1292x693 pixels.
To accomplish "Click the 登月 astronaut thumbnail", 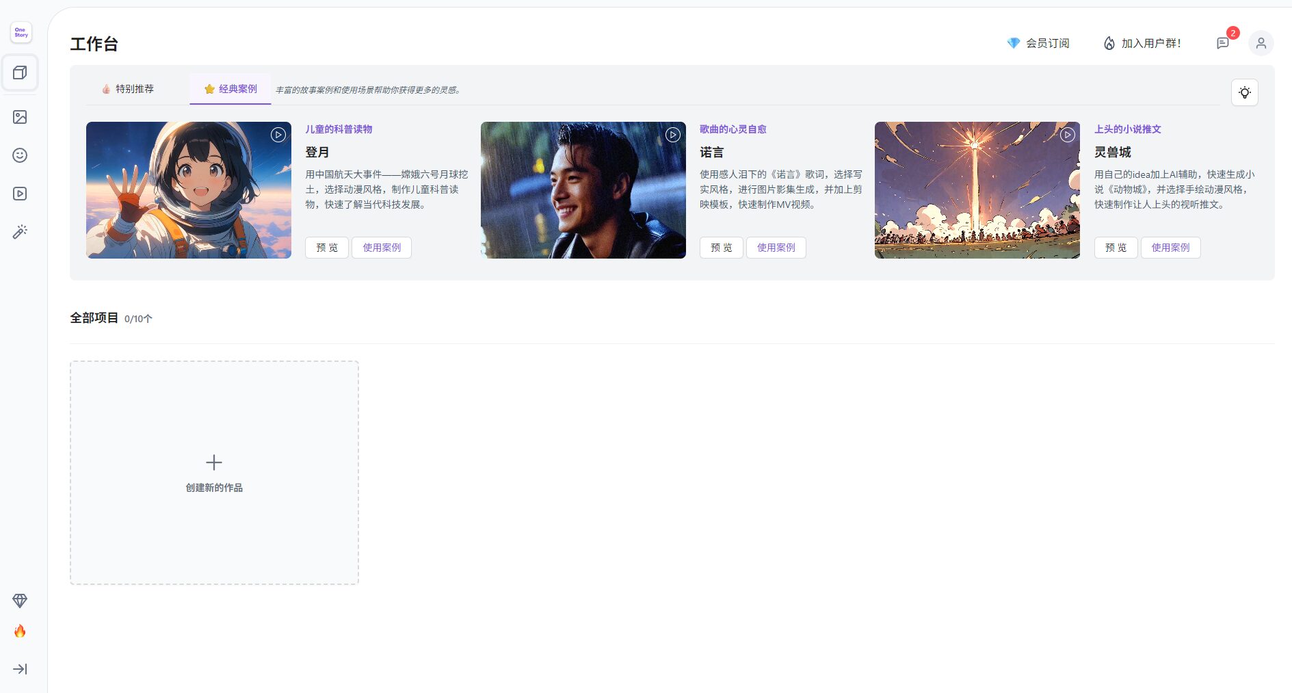I will 189,190.
